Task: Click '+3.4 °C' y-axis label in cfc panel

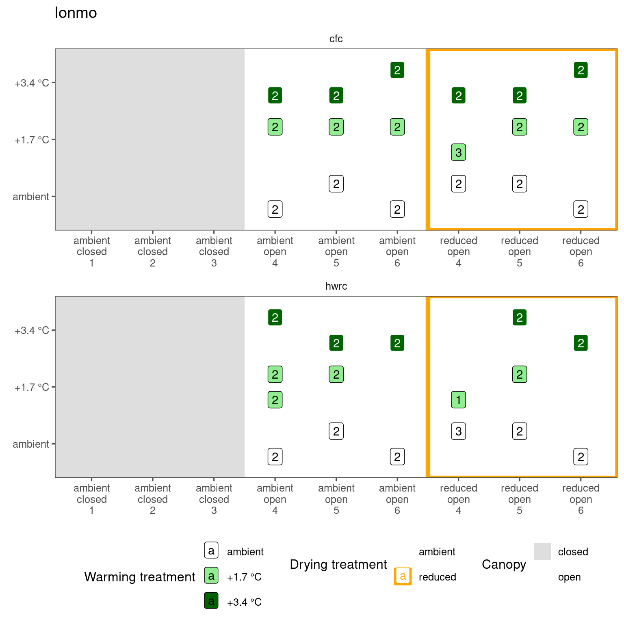Action: pyautogui.click(x=32, y=83)
